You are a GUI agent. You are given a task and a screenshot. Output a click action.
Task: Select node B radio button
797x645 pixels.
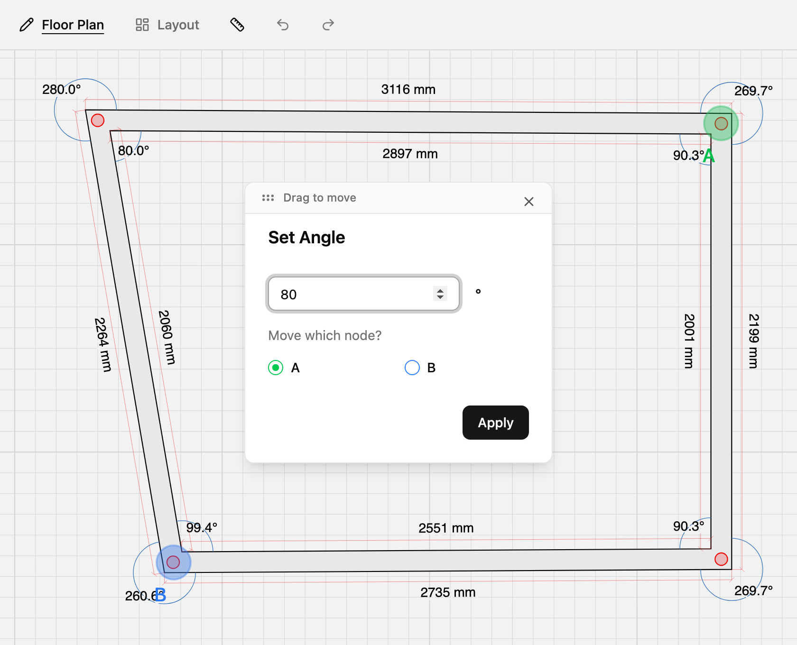pos(412,368)
